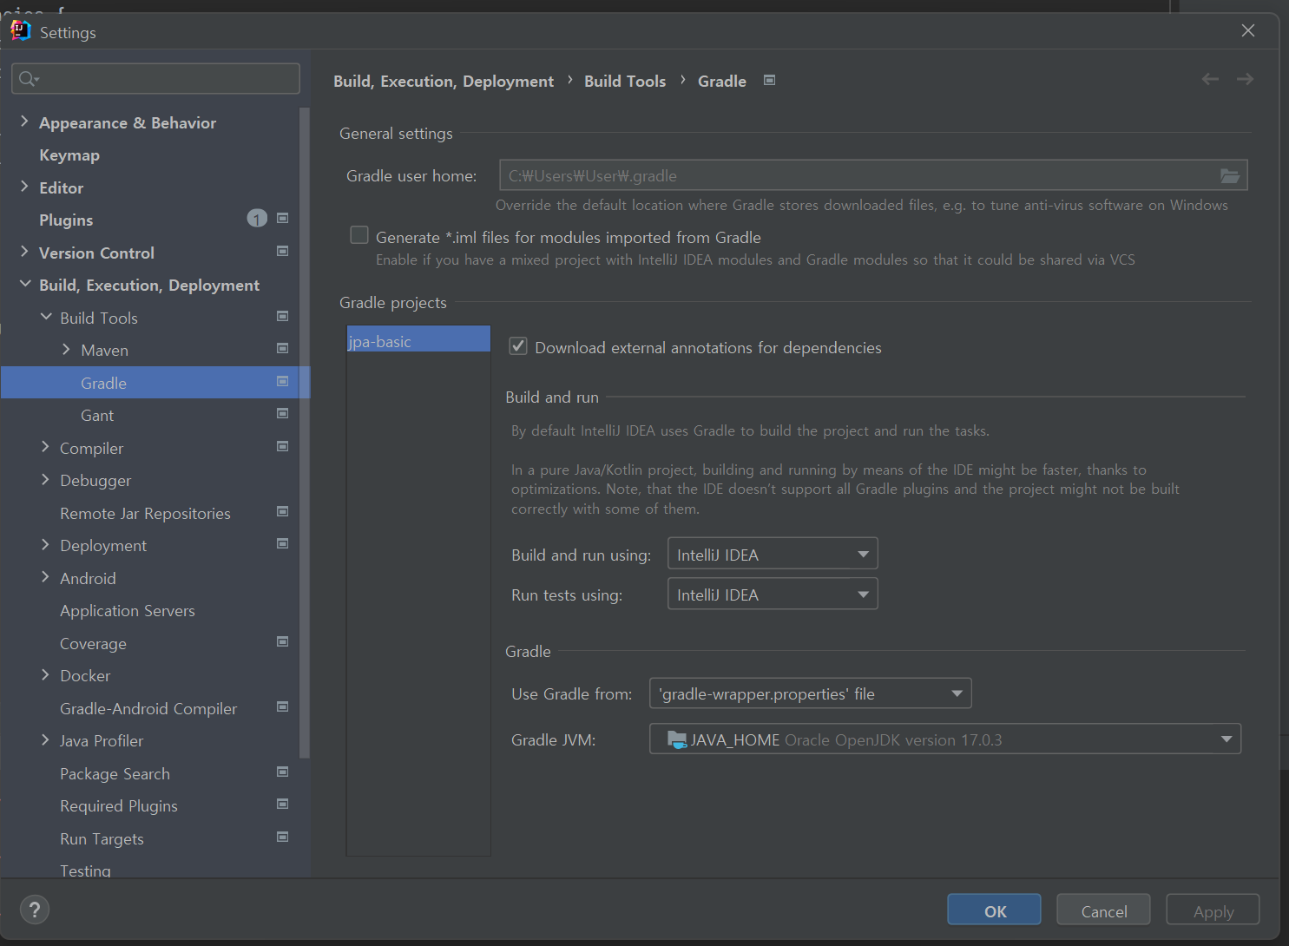This screenshot has width=1289, height=946.
Task: Click the project icon beside Compiler
Action: coord(282,446)
